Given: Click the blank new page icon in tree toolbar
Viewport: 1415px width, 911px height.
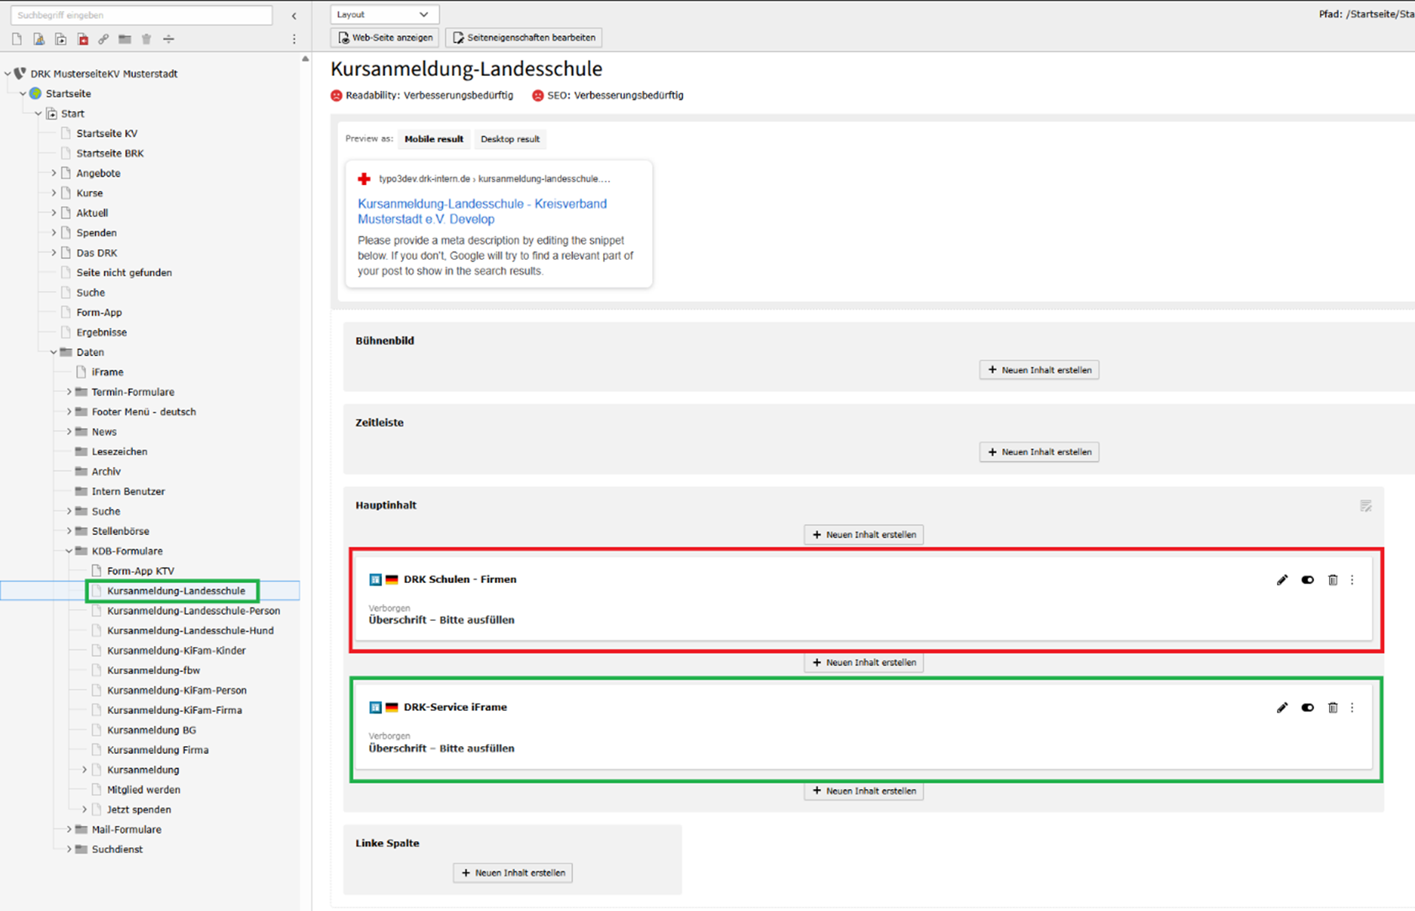Looking at the screenshot, I should (17, 40).
